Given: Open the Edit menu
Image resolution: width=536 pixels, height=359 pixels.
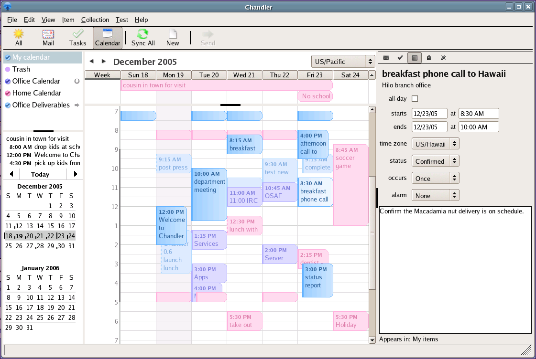Looking at the screenshot, I should tap(29, 20).
